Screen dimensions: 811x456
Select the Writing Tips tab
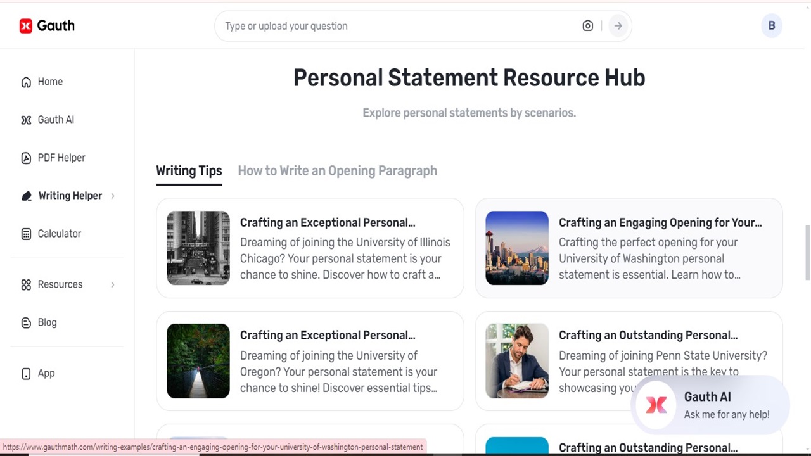pos(189,170)
